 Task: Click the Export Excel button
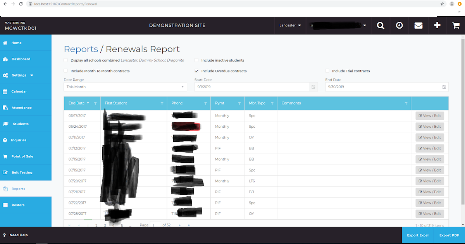click(x=417, y=235)
